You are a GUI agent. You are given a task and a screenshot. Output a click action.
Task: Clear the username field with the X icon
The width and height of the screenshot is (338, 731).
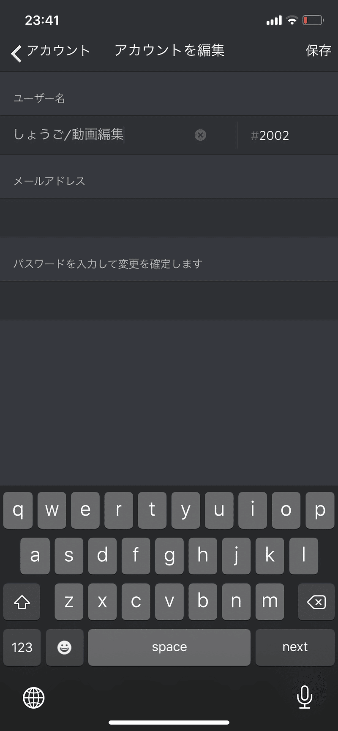point(200,135)
